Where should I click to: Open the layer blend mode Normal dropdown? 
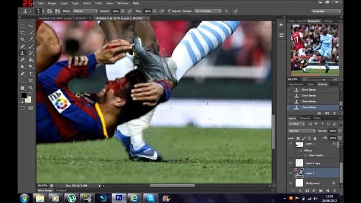pyautogui.click(x=302, y=131)
